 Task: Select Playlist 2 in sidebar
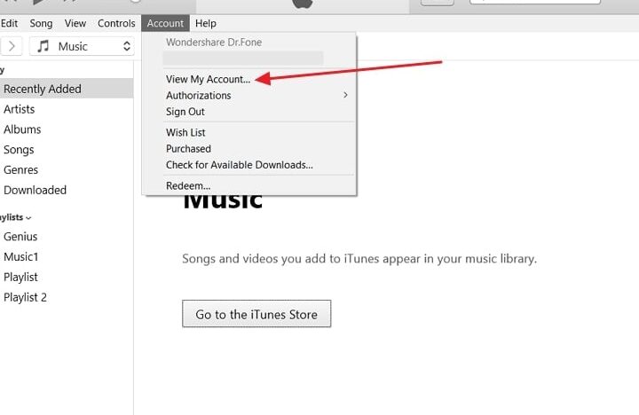66,297
